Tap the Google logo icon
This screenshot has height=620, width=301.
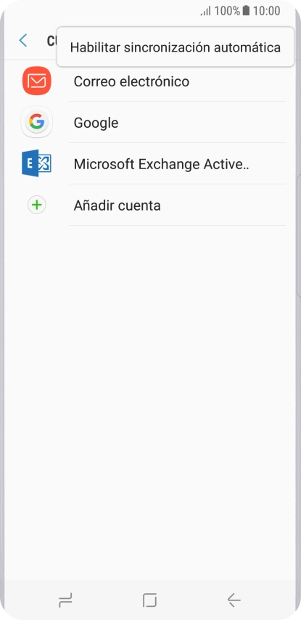click(x=37, y=122)
